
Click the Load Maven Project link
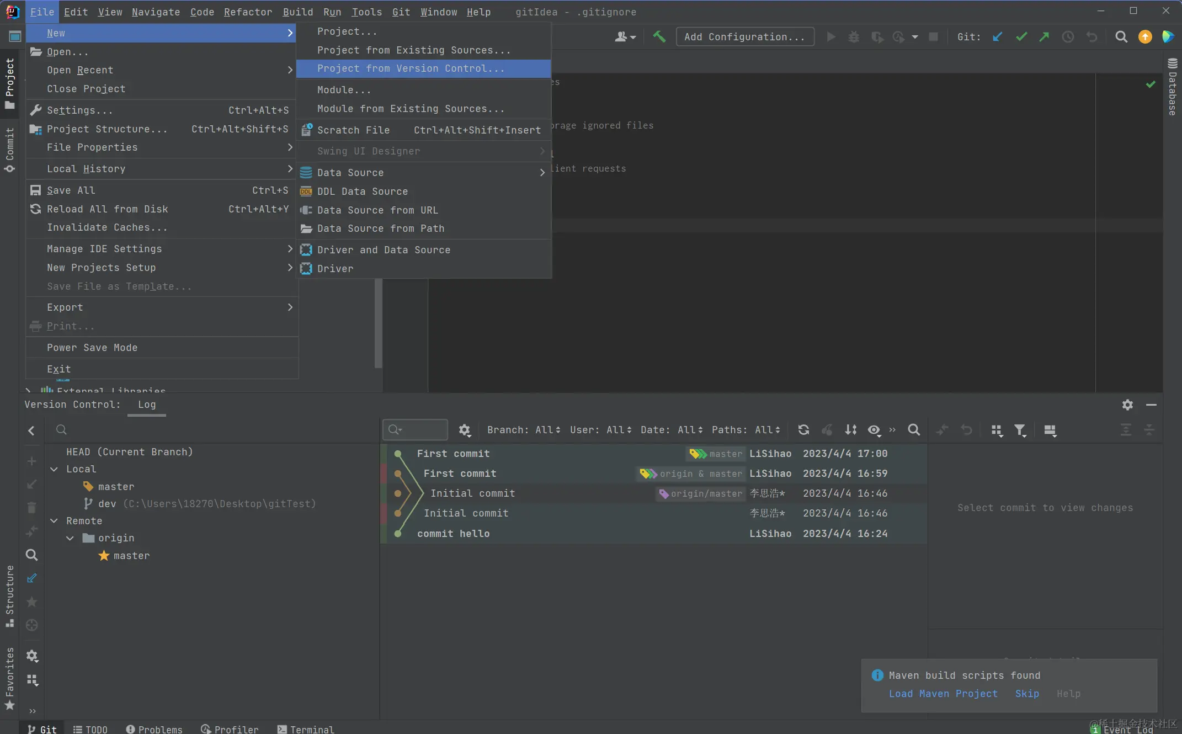coord(943,694)
